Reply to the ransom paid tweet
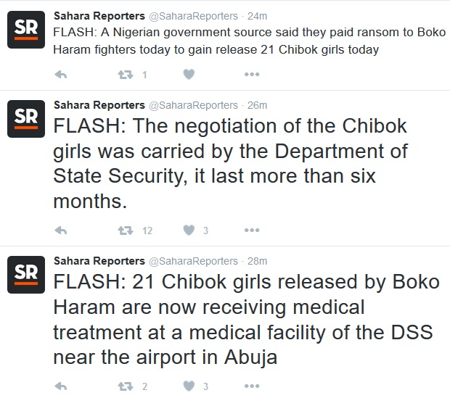This screenshot has height=398, width=450. point(62,74)
